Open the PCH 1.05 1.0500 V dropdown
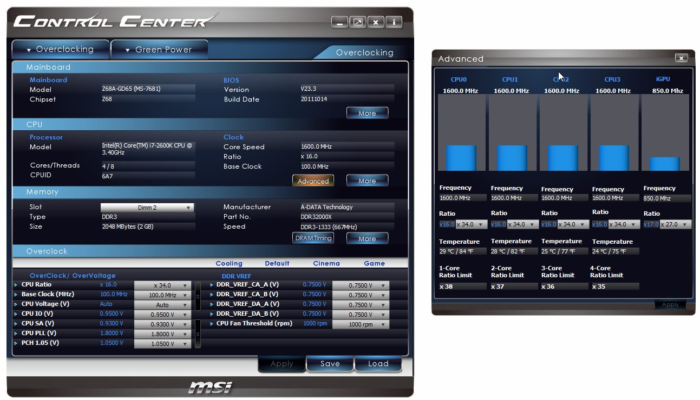The width and height of the screenshot is (700, 400). pyautogui.click(x=162, y=344)
